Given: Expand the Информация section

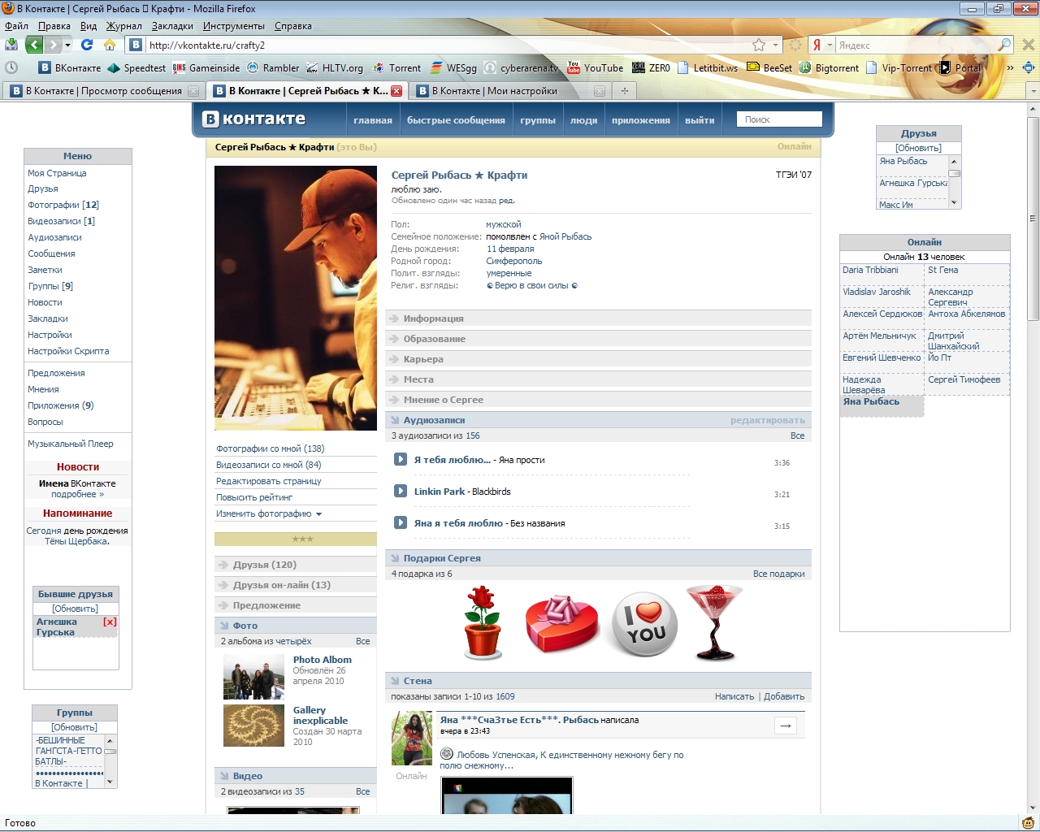Looking at the screenshot, I should [x=599, y=318].
